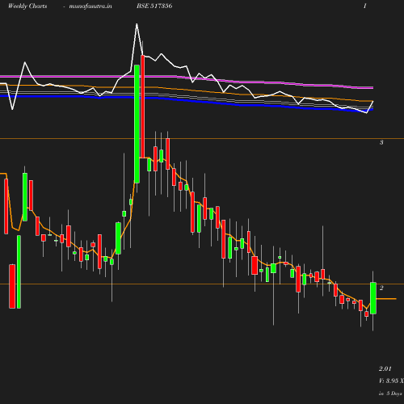This screenshot has height=404, width=404.
Task: Click the axis label '3'
Action: pyautogui.click(x=381, y=142)
